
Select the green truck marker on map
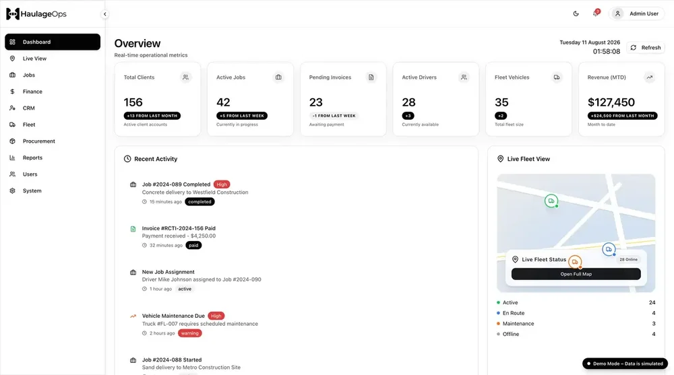(x=551, y=201)
